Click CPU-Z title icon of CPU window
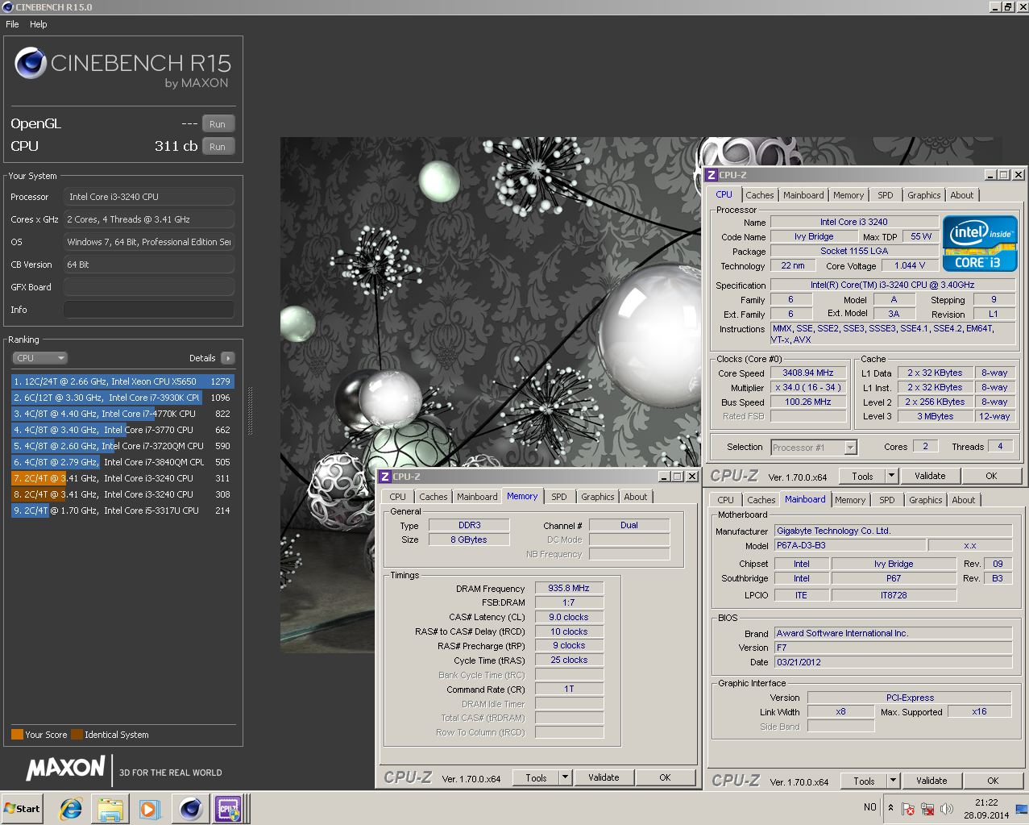The image size is (1029, 825). pyautogui.click(x=711, y=175)
